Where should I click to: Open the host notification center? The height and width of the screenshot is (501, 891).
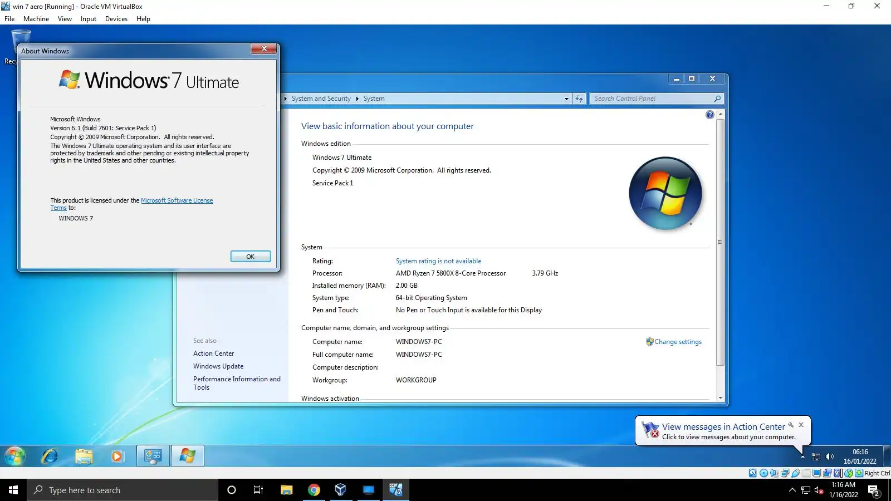[874, 490]
